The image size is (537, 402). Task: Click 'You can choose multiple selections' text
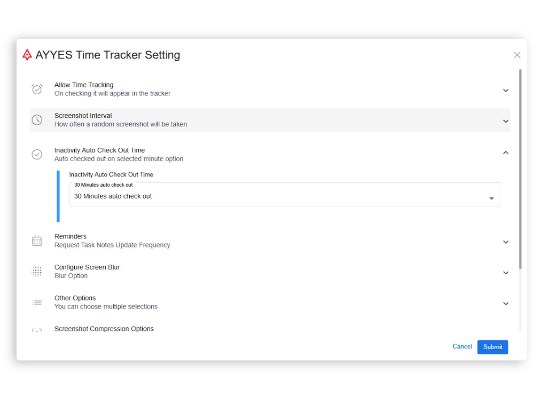pos(106,306)
